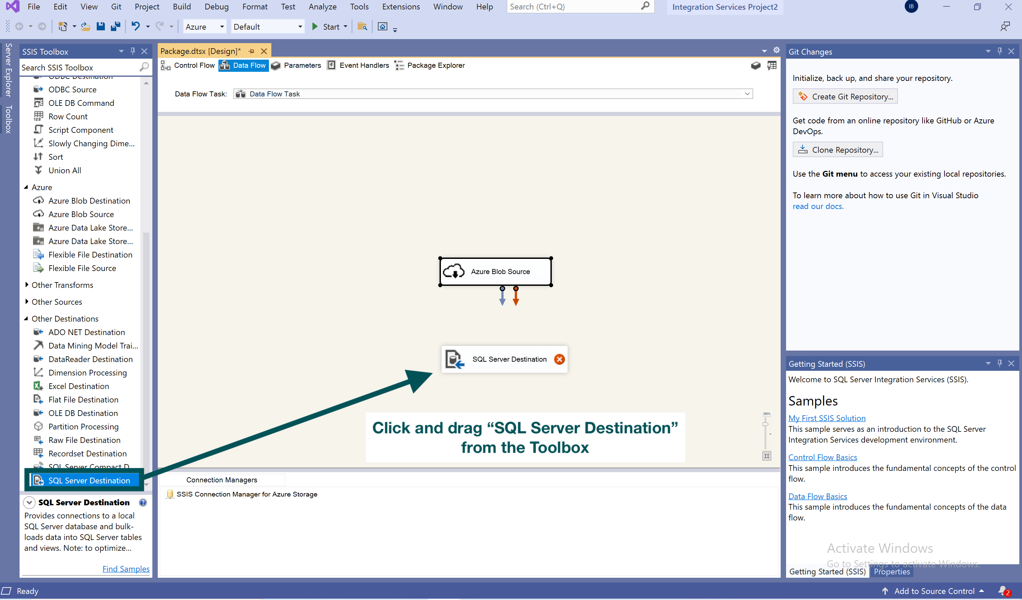Expand Other Sources group
This screenshot has width=1022, height=600.
click(26, 301)
